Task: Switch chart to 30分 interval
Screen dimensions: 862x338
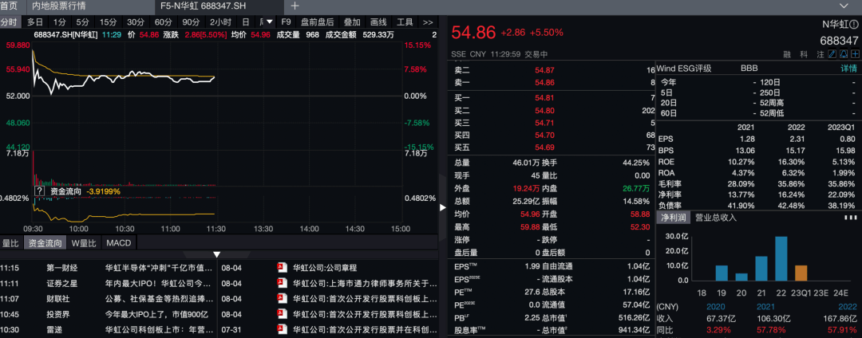Action: coord(136,22)
